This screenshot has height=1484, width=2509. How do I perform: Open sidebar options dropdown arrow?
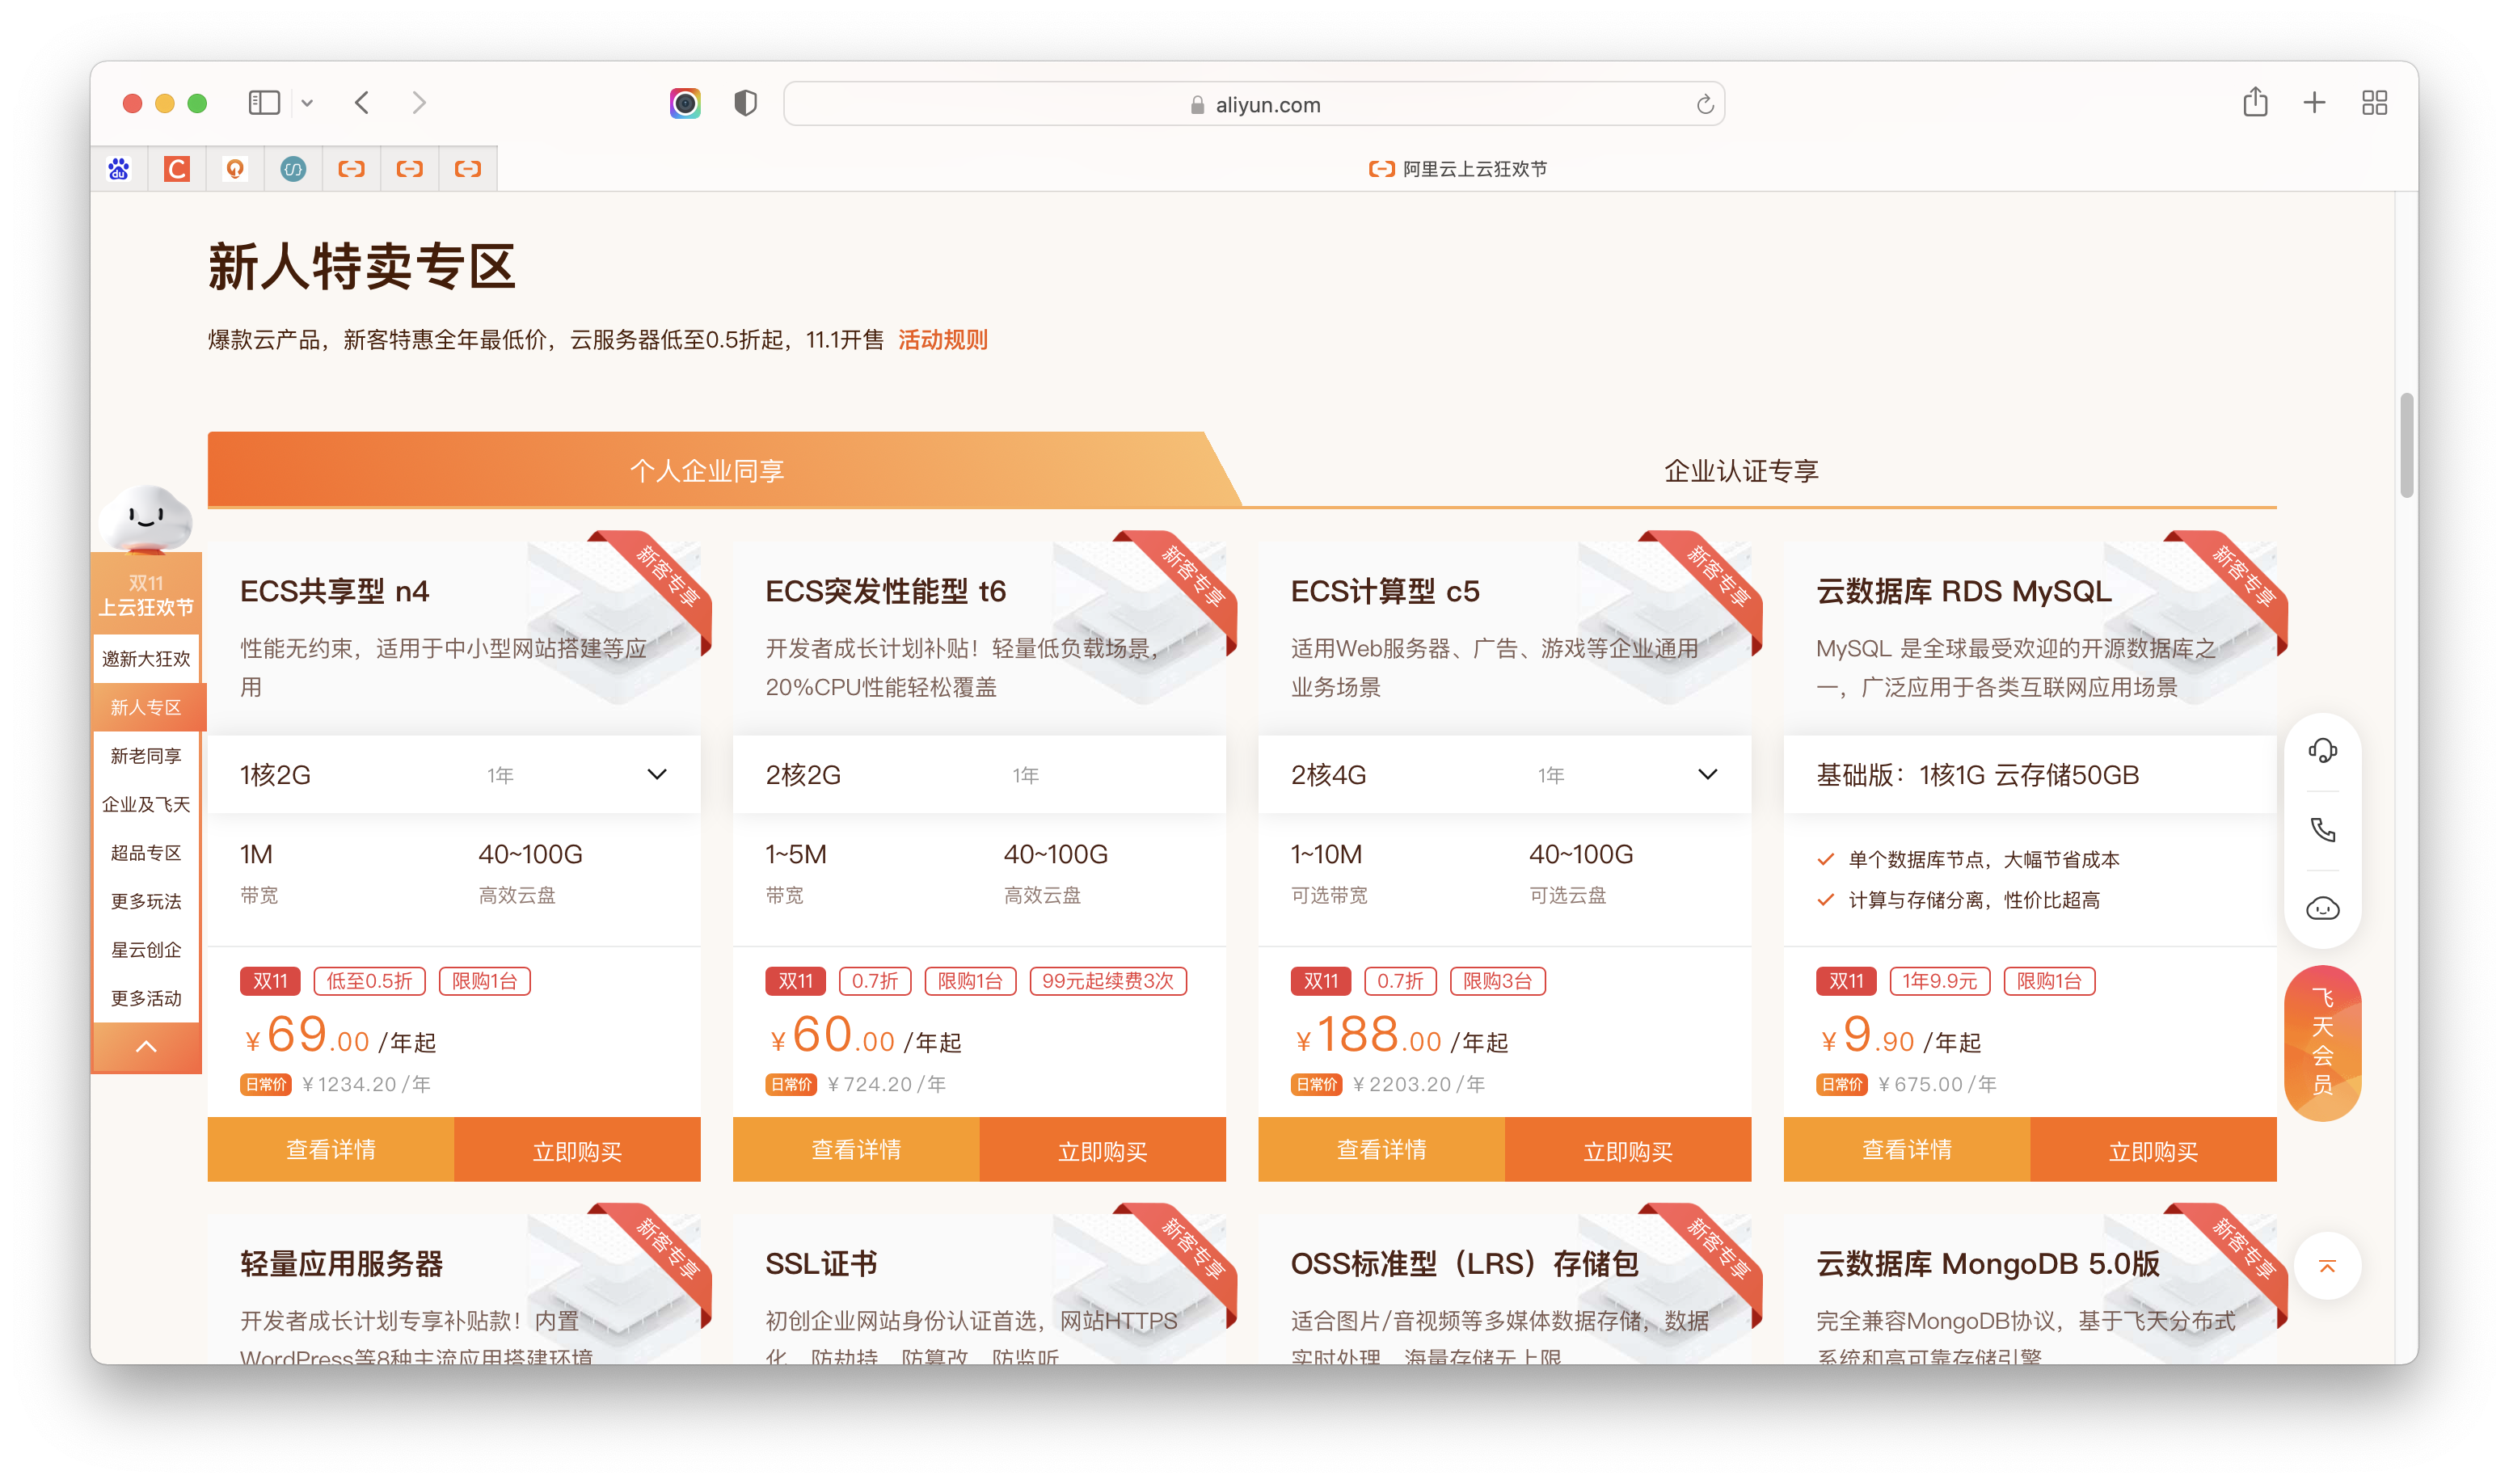point(307,103)
